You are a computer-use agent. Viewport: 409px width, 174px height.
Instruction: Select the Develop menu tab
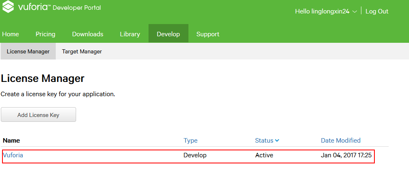tap(168, 33)
